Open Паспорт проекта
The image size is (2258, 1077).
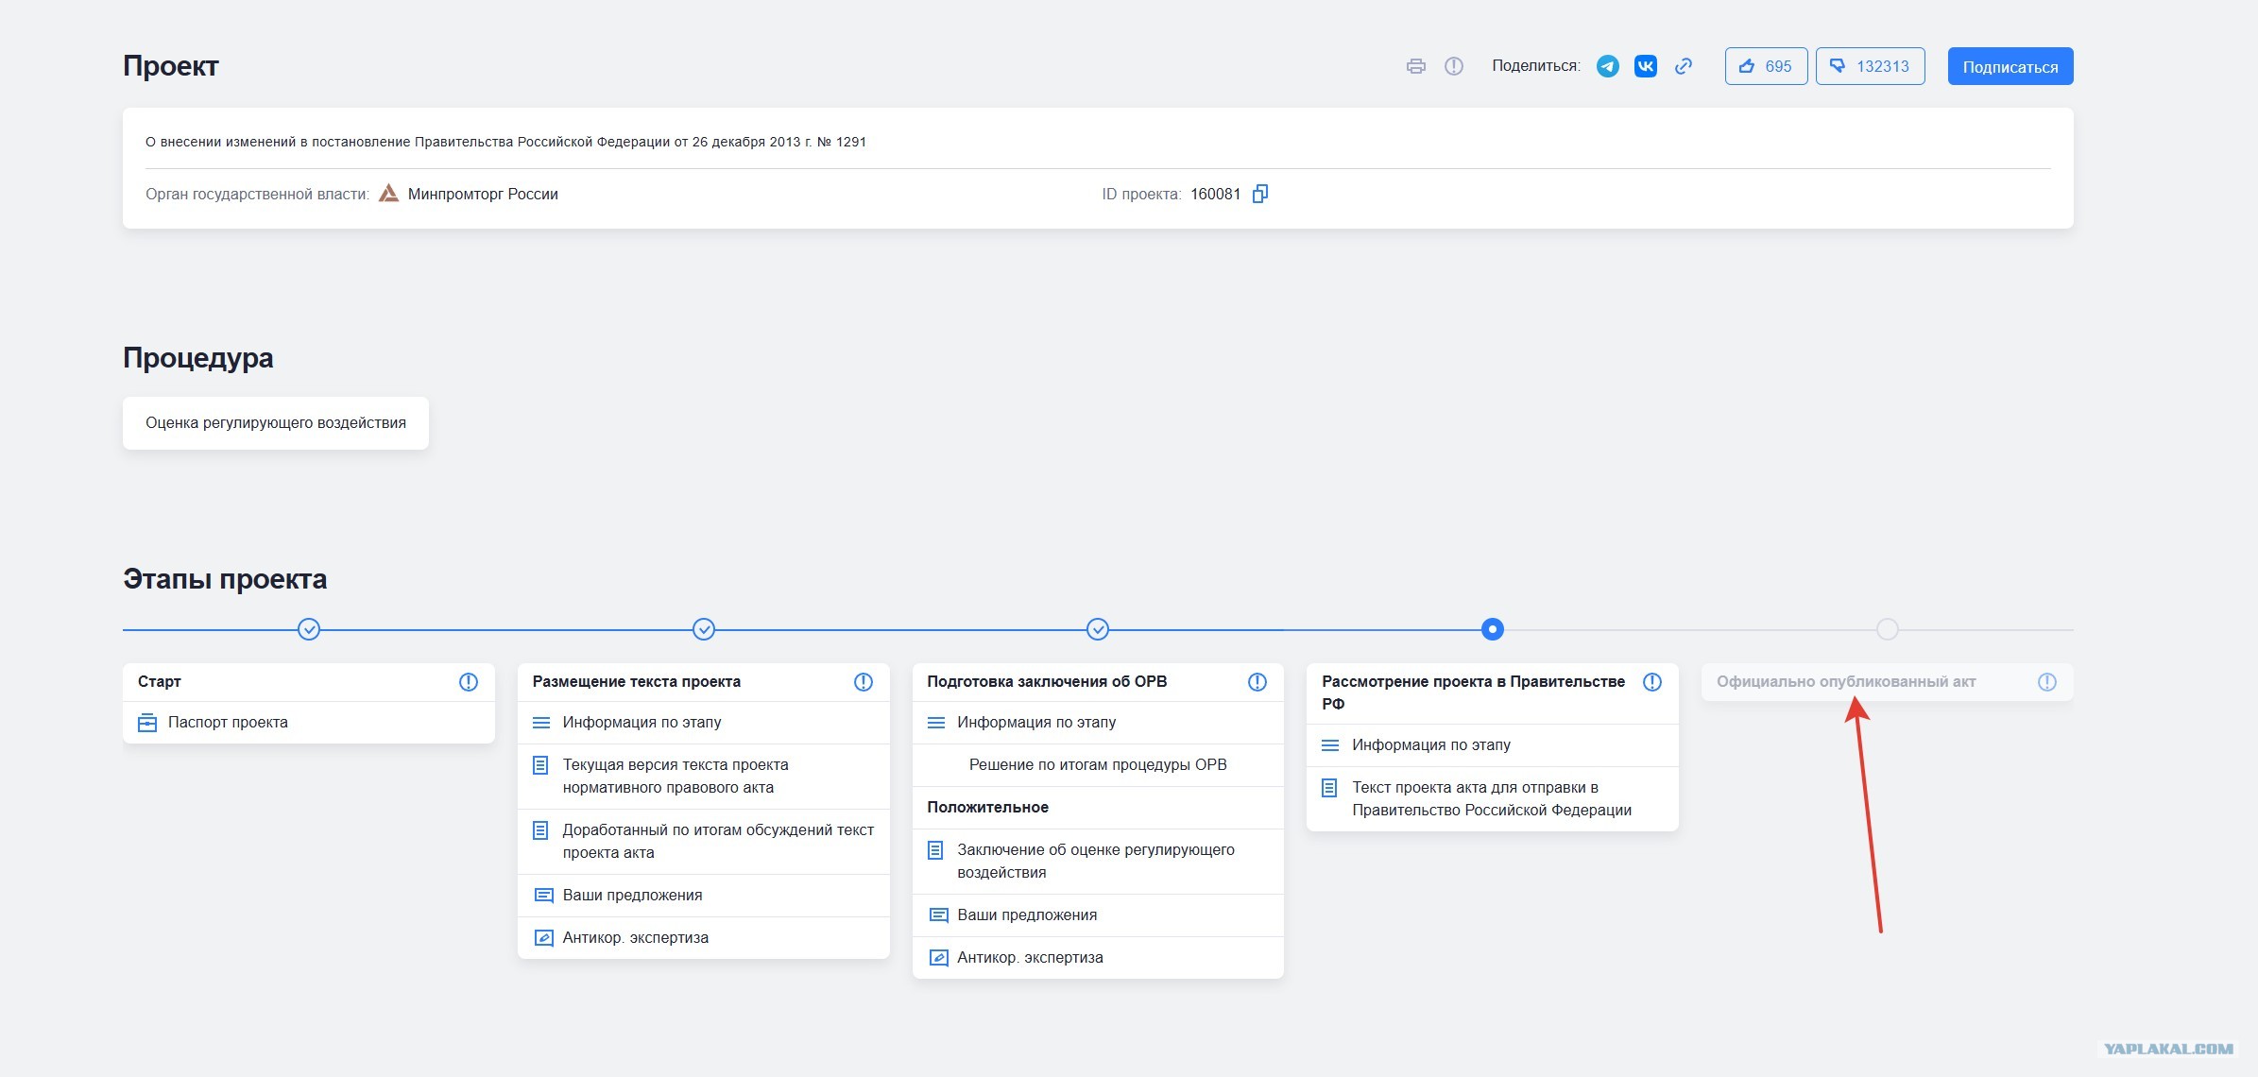coord(309,723)
